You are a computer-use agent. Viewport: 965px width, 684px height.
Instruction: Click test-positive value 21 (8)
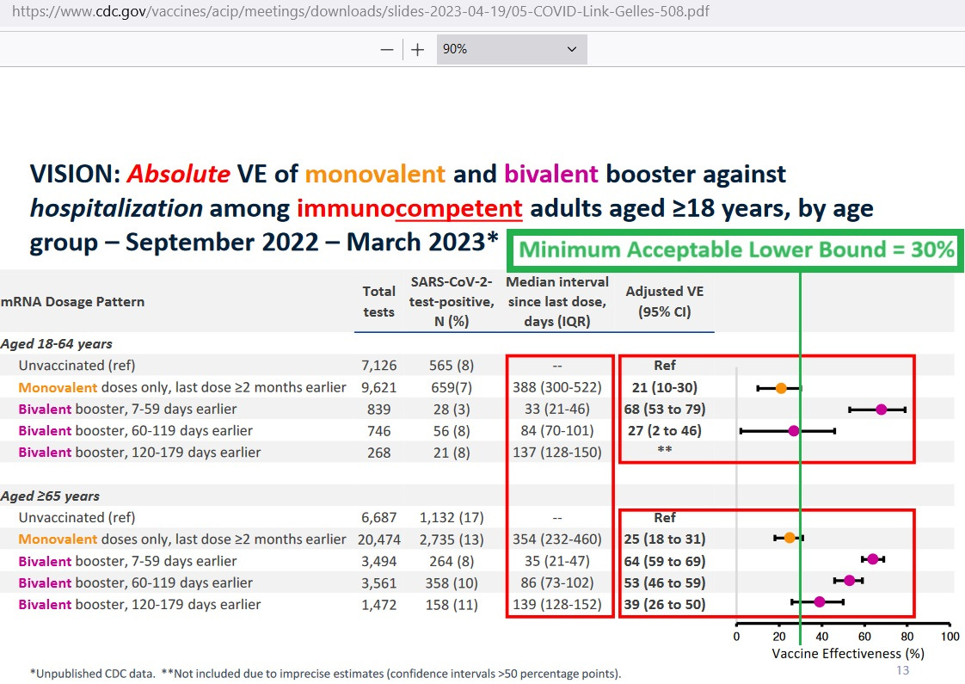click(x=452, y=453)
